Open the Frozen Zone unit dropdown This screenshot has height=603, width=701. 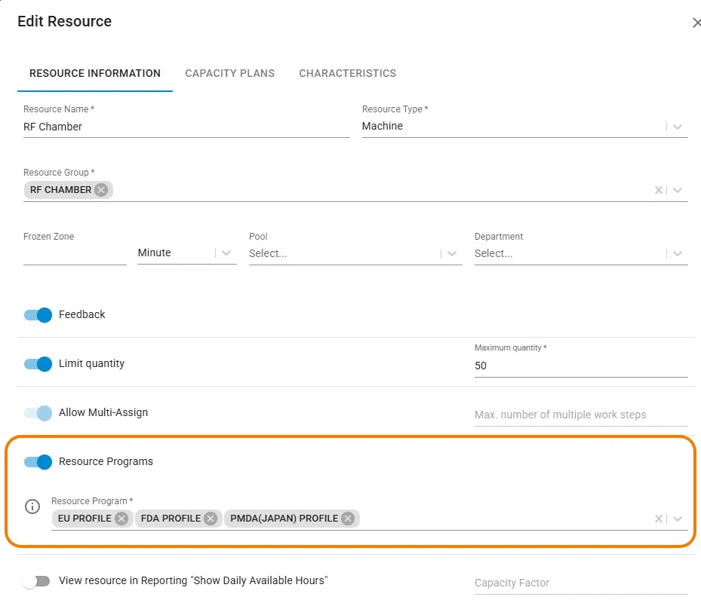click(x=226, y=253)
